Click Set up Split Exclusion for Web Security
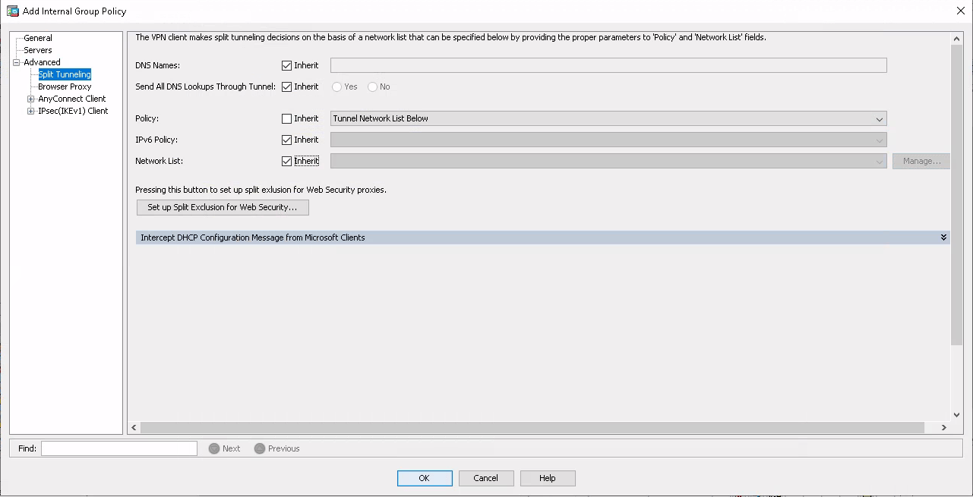 point(223,207)
